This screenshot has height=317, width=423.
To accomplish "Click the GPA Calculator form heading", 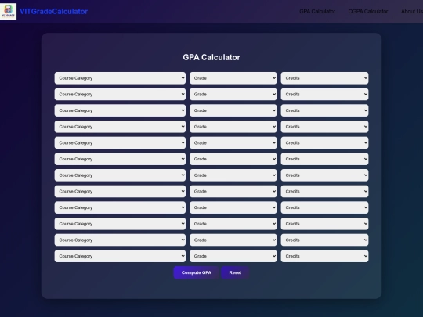I will pos(211,57).
